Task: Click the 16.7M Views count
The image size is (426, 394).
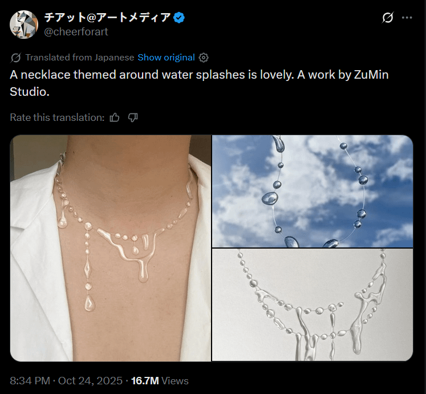Action: 160,380
